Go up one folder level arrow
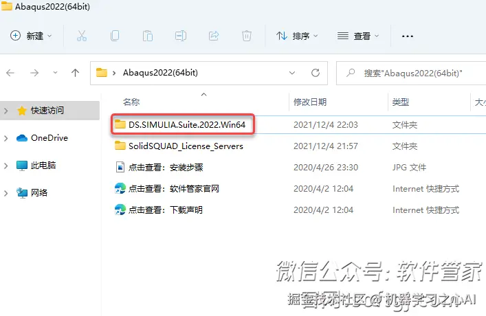Viewport: 486px width, 316px height. click(x=75, y=73)
